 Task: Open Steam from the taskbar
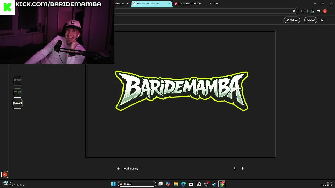click(214, 184)
